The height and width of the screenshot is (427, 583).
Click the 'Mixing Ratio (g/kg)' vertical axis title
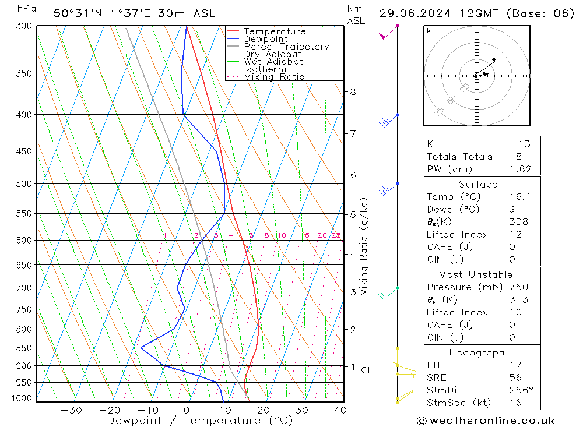363,247
